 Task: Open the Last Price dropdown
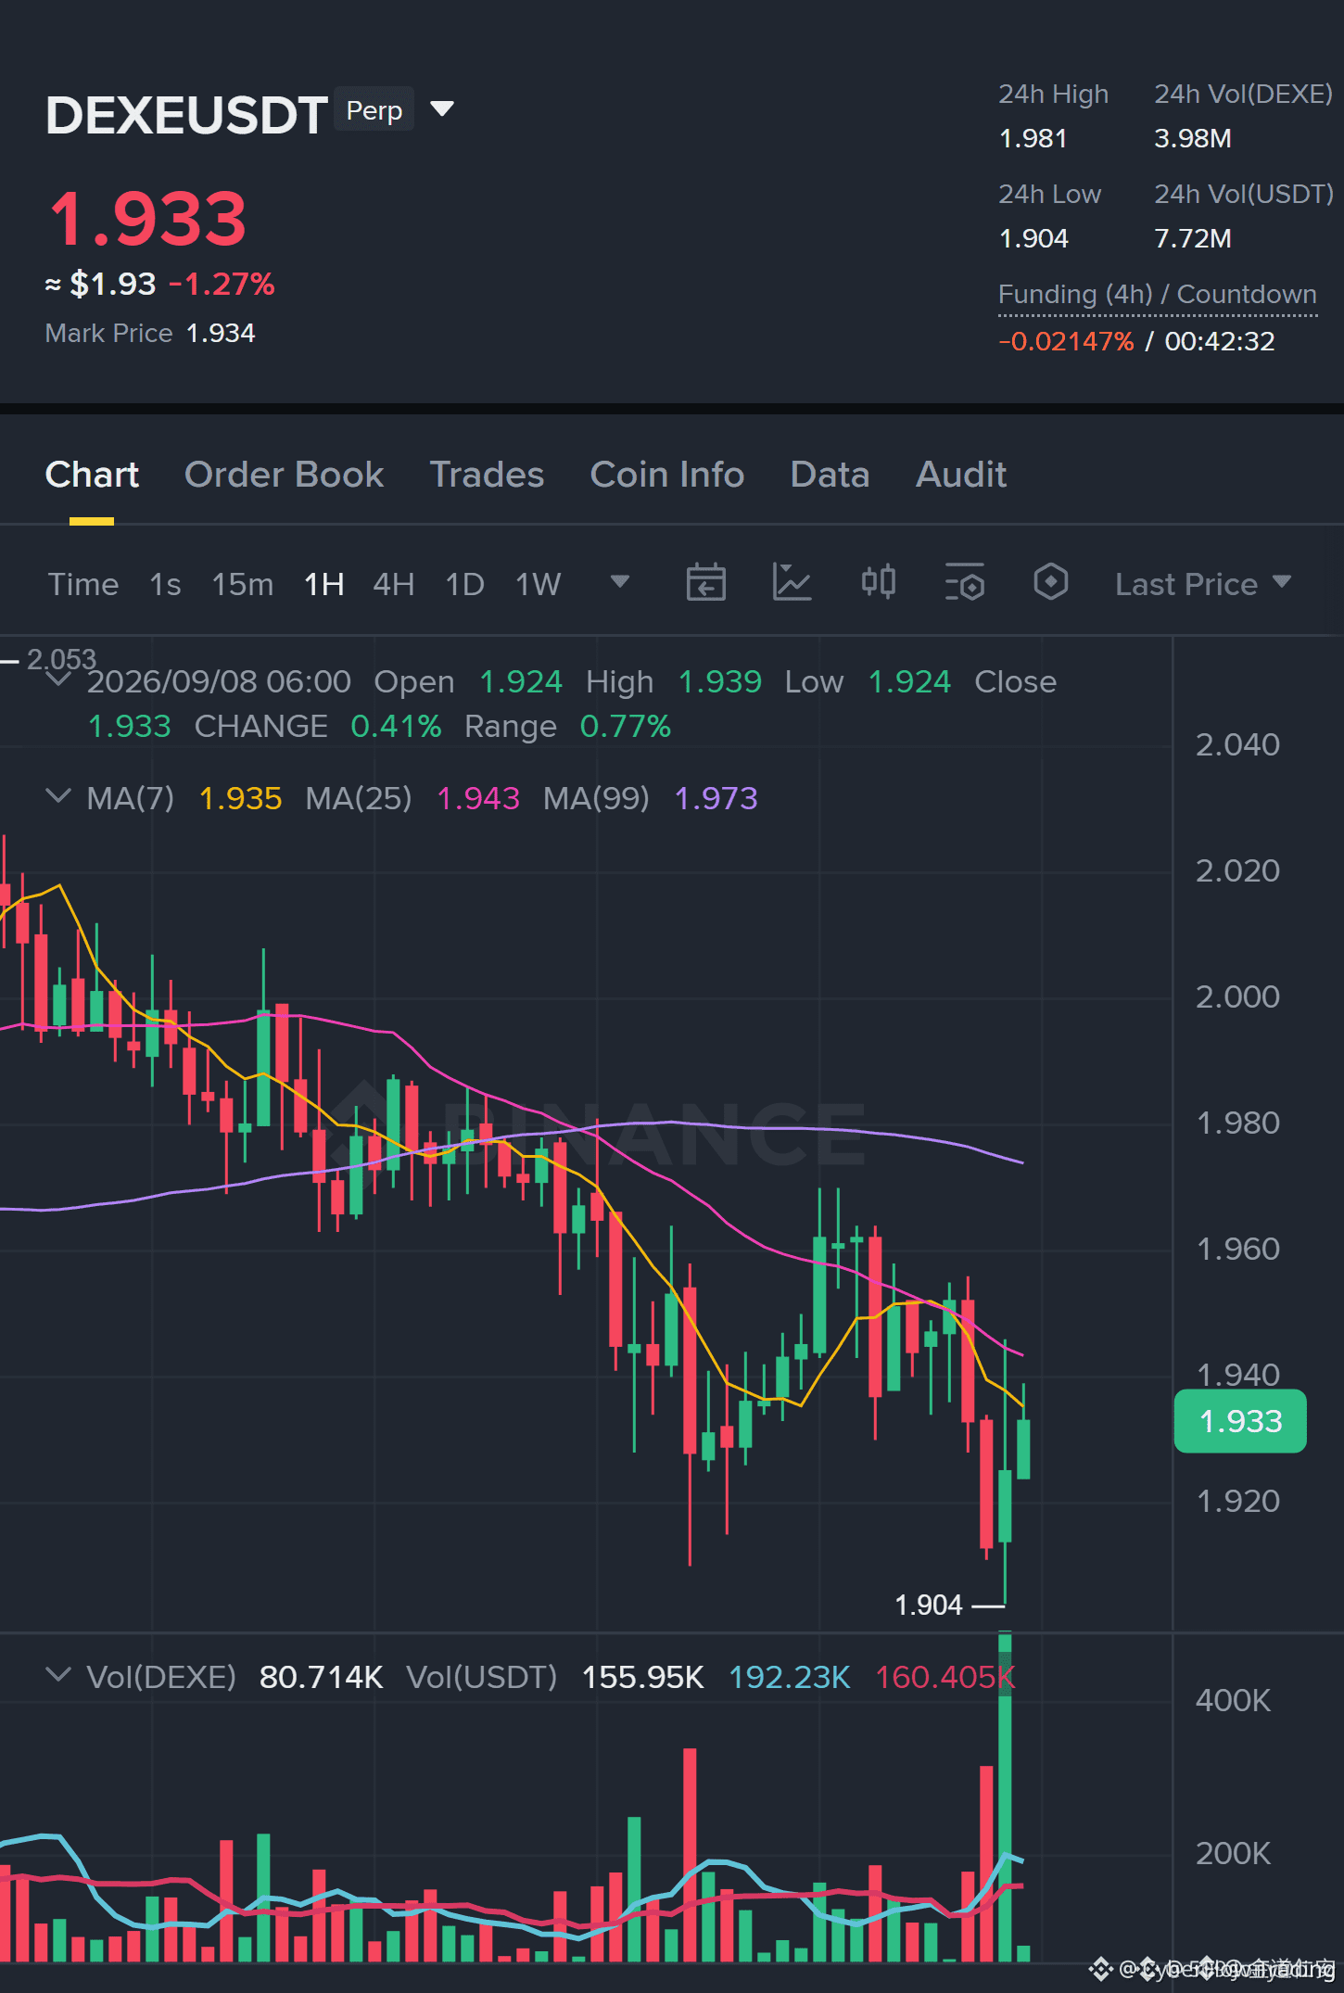(1202, 584)
